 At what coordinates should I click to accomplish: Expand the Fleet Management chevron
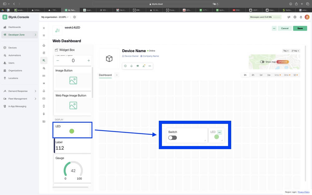[x=36, y=99]
